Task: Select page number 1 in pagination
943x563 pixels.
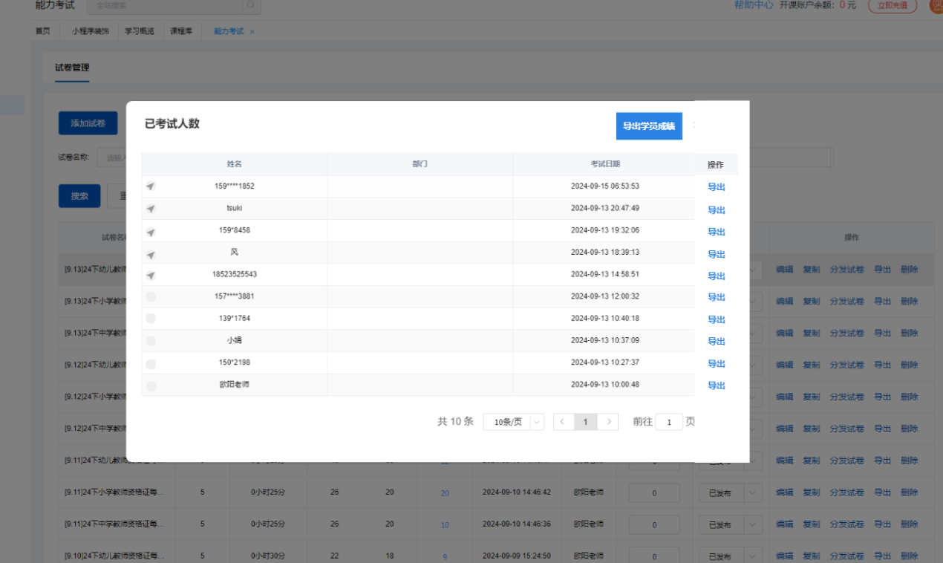Action: coord(585,422)
